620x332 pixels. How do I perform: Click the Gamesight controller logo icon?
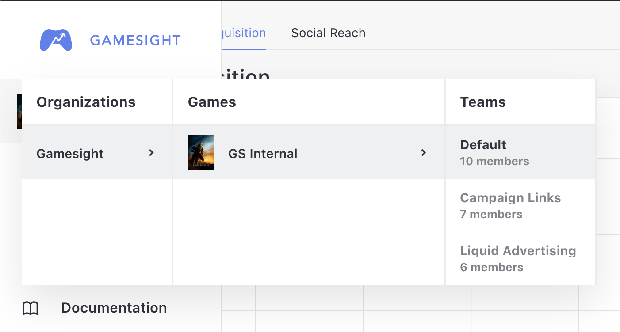(56, 40)
